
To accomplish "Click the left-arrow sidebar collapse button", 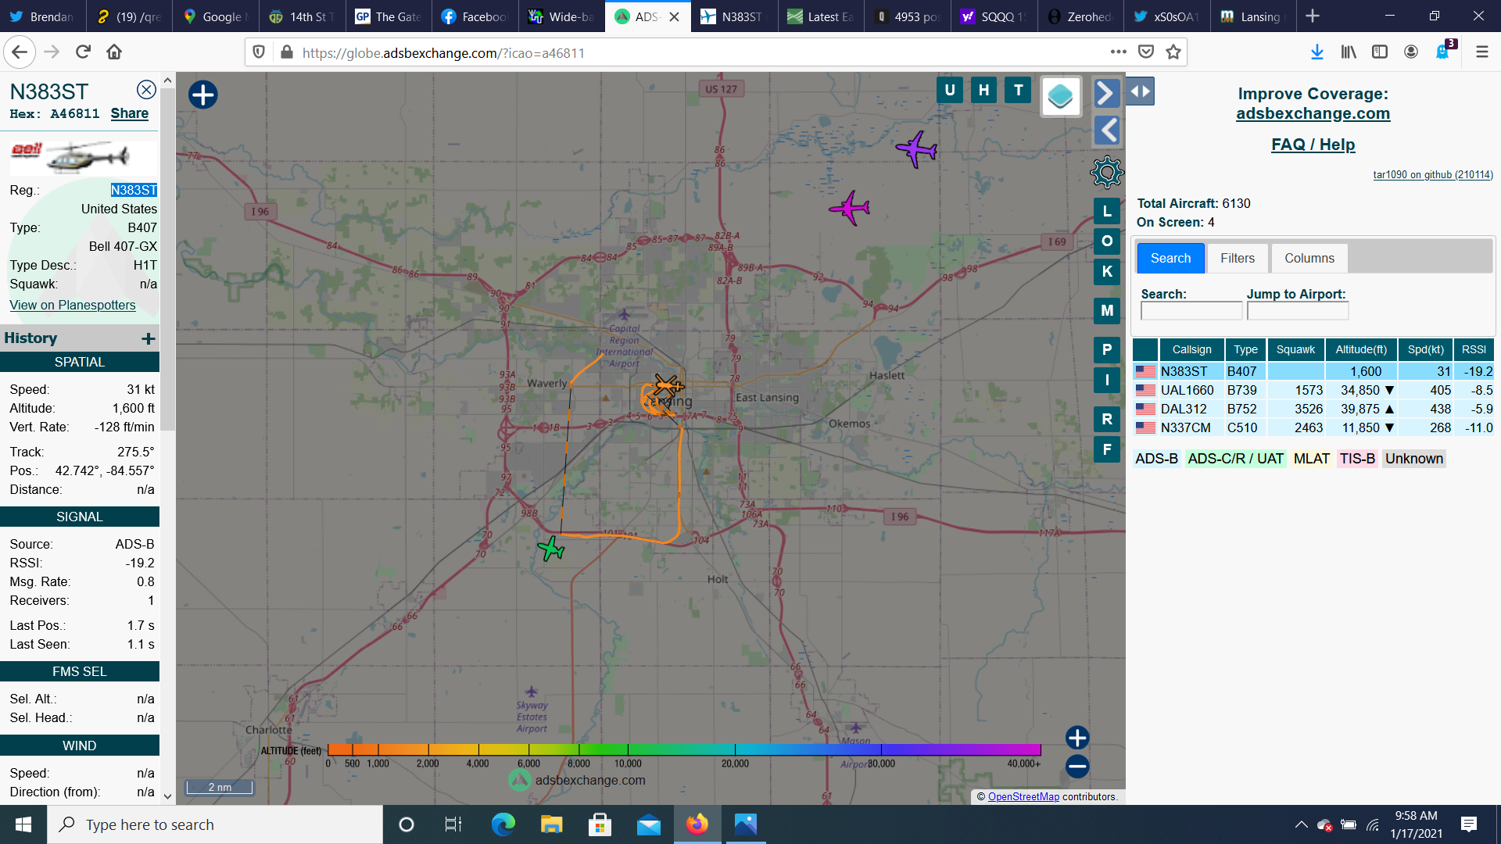I will point(1106,131).
